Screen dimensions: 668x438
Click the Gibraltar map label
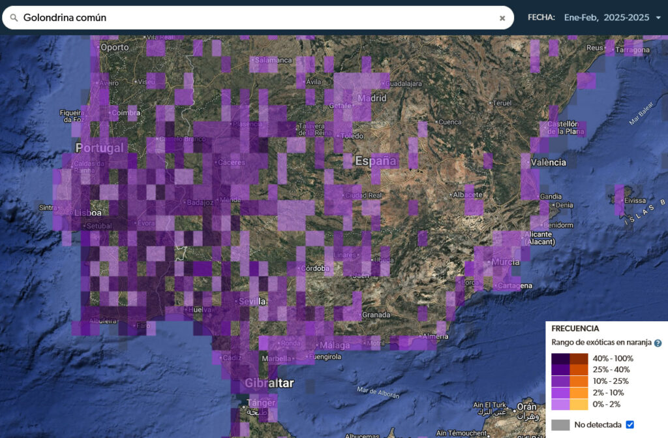click(269, 383)
